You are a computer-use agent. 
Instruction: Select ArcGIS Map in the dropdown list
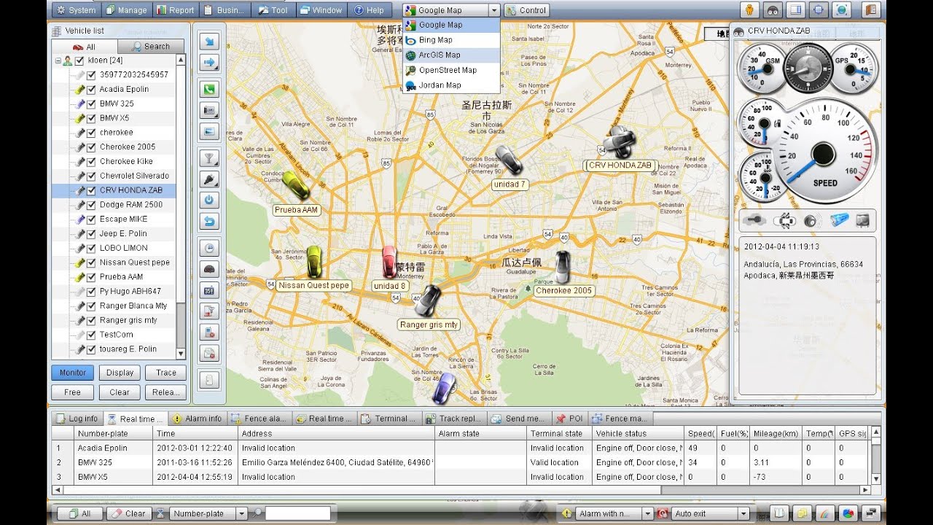[451, 55]
